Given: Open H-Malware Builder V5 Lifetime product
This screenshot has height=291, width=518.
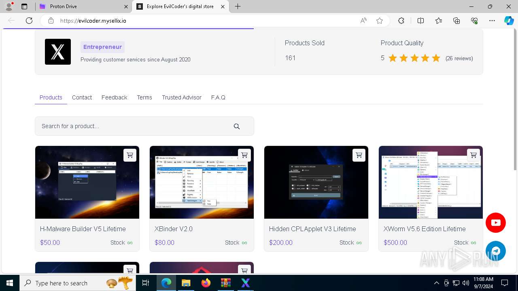Looking at the screenshot, I should (83, 229).
